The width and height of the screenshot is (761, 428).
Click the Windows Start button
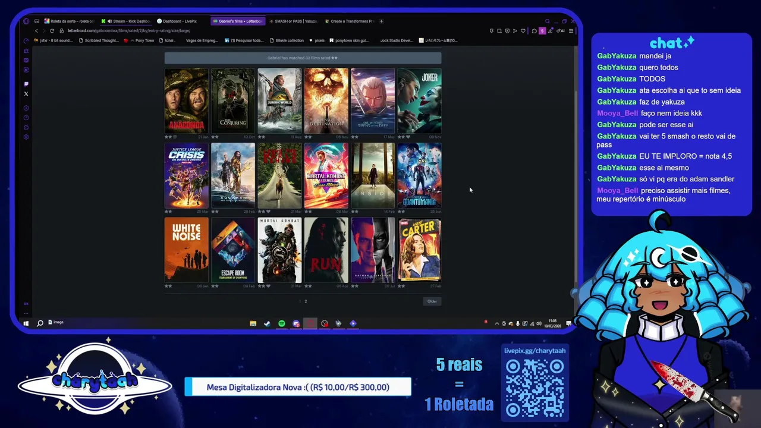(26, 323)
